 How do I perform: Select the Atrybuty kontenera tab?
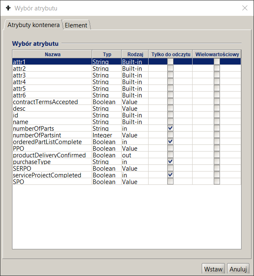pyautogui.click(x=34, y=25)
